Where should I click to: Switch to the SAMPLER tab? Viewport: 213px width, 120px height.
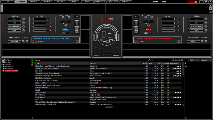34,2
